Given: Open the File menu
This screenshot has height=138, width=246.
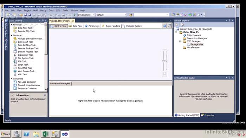Looking at the screenshot, I should coord(7,11).
